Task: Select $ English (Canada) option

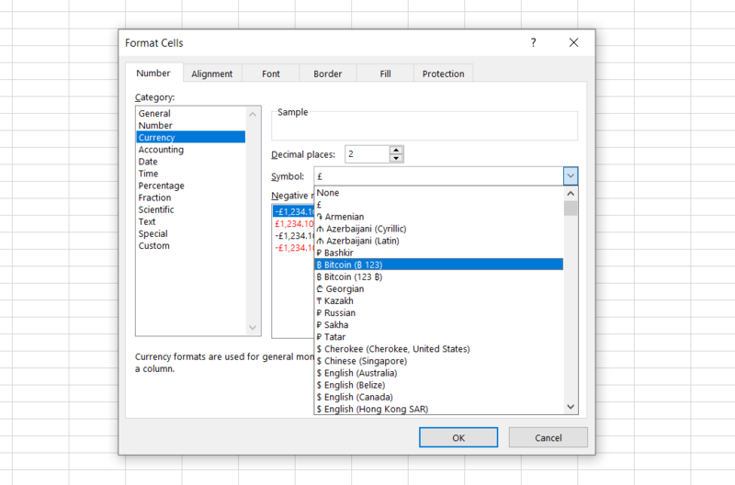Action: point(439,397)
